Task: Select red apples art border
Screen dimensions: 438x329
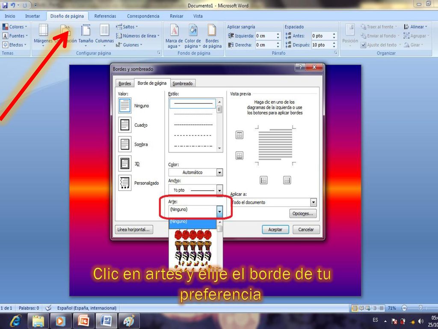Action: pyautogui.click(x=192, y=235)
